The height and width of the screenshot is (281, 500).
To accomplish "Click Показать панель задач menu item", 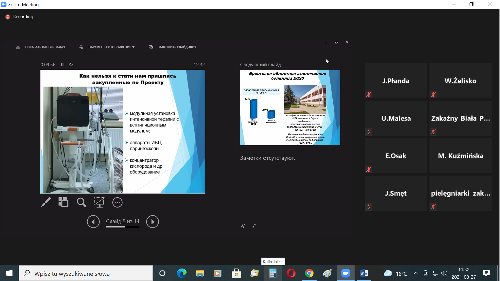I will coord(45,47).
